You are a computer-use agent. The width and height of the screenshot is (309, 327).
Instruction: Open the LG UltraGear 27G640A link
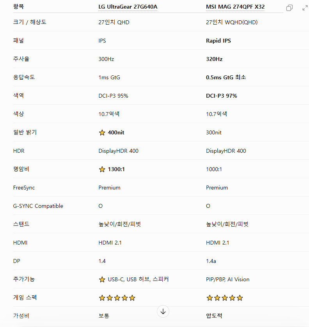coord(128,7)
